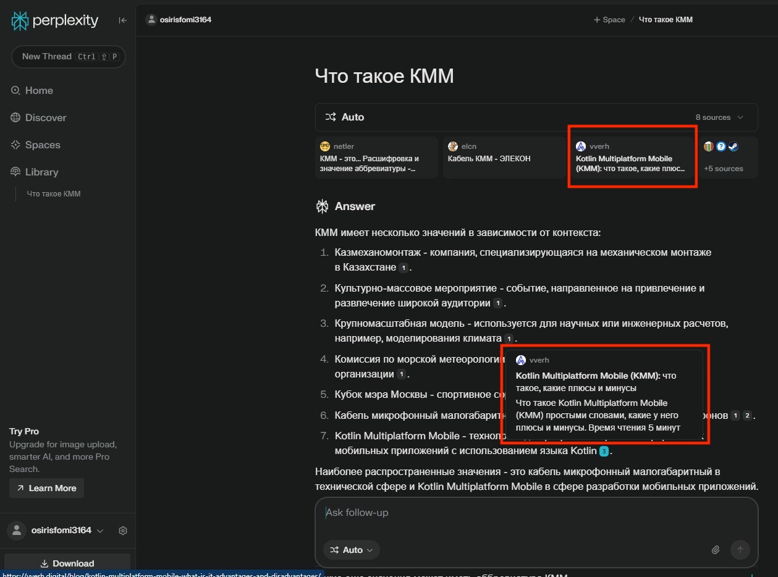Image resolution: width=778 pixels, height=577 pixels.
Task: Click the submit arrow in follow-up bar
Action: (x=740, y=549)
